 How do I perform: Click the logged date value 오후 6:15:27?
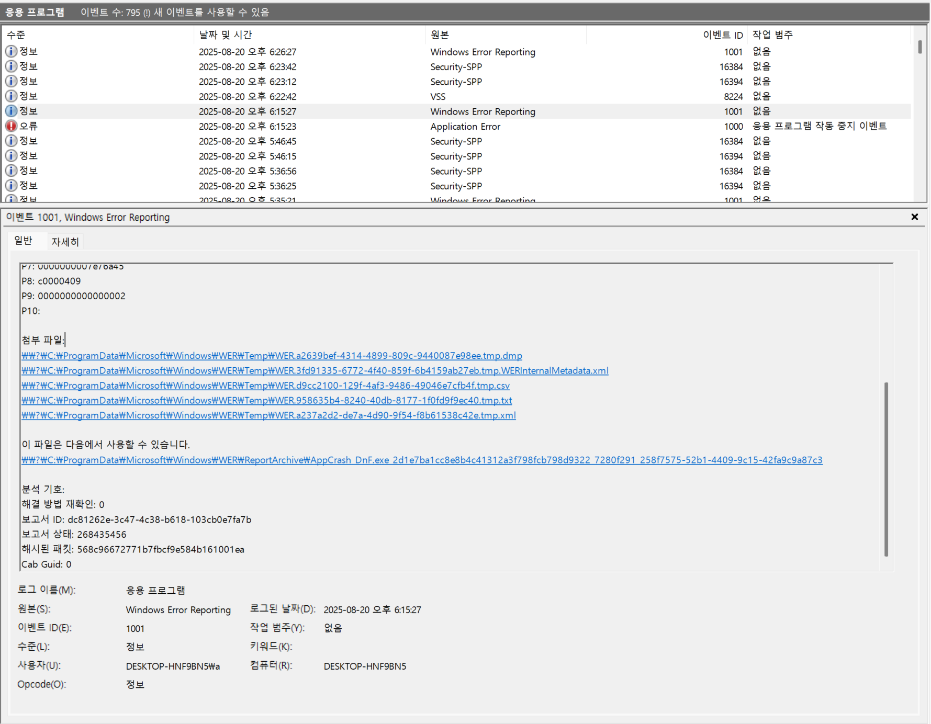coord(372,609)
